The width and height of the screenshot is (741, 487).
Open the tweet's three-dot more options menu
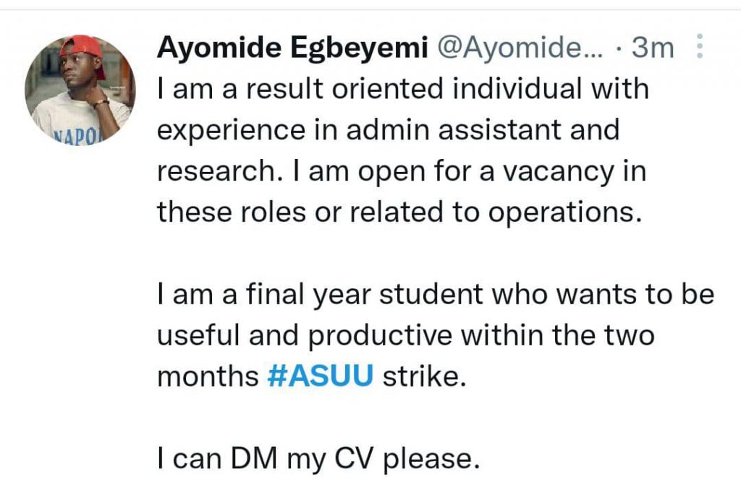(699, 48)
